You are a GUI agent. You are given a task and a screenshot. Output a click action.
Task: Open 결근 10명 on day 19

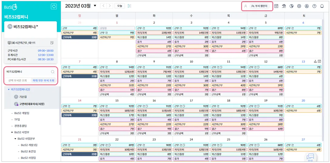(266, 129)
